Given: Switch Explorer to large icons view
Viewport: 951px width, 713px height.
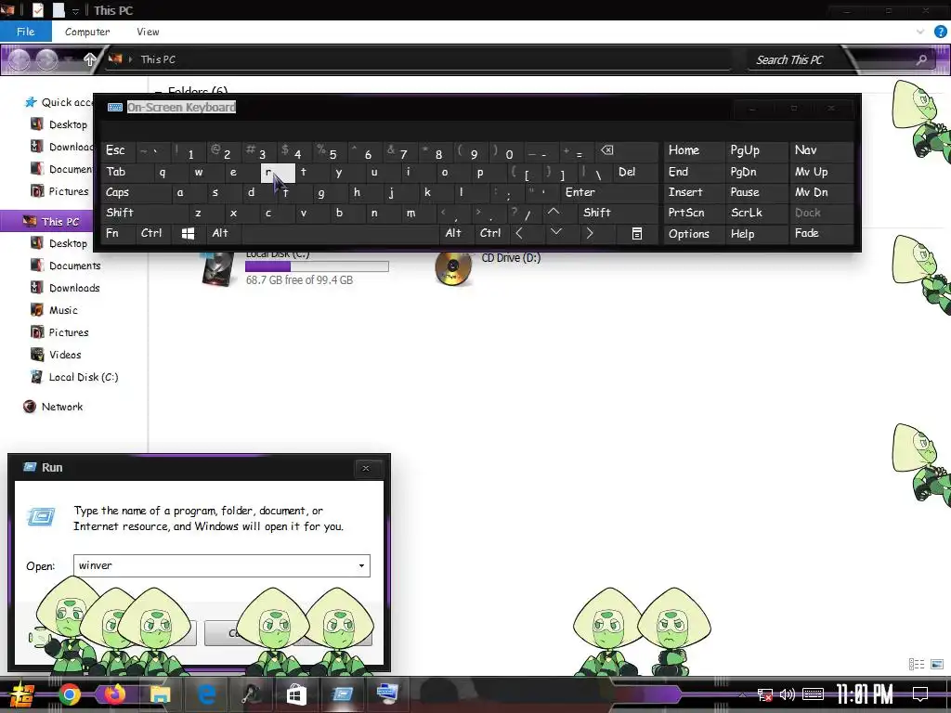Looking at the screenshot, I should tap(937, 665).
